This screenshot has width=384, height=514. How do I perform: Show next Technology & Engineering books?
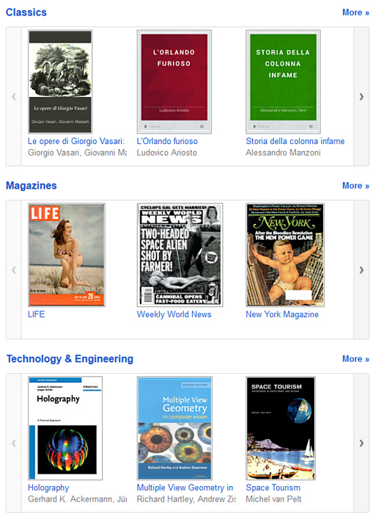tap(361, 443)
